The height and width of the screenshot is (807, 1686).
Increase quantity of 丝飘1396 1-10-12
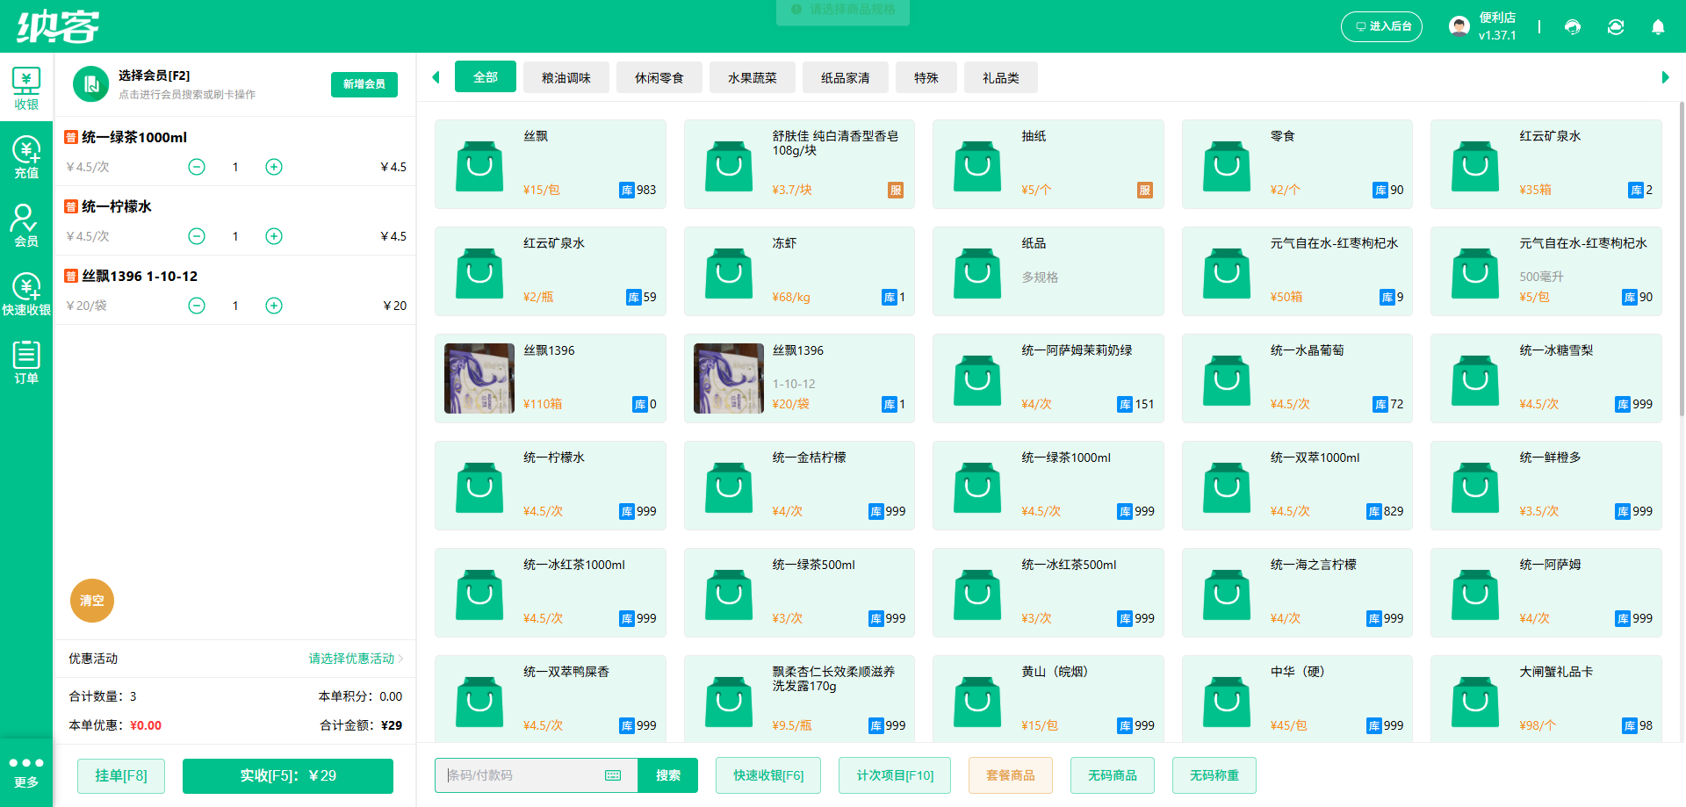(274, 306)
